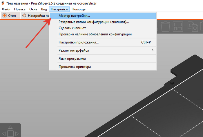Open the Файл menu
This screenshot has height=137, width=203.
point(6,9)
